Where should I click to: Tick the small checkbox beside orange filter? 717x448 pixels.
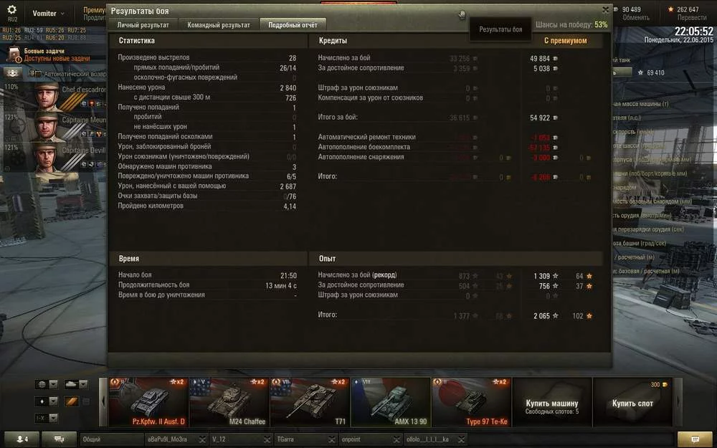click(85, 401)
